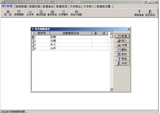
Task: Click the 新增 button
Action: [x=122, y=36]
